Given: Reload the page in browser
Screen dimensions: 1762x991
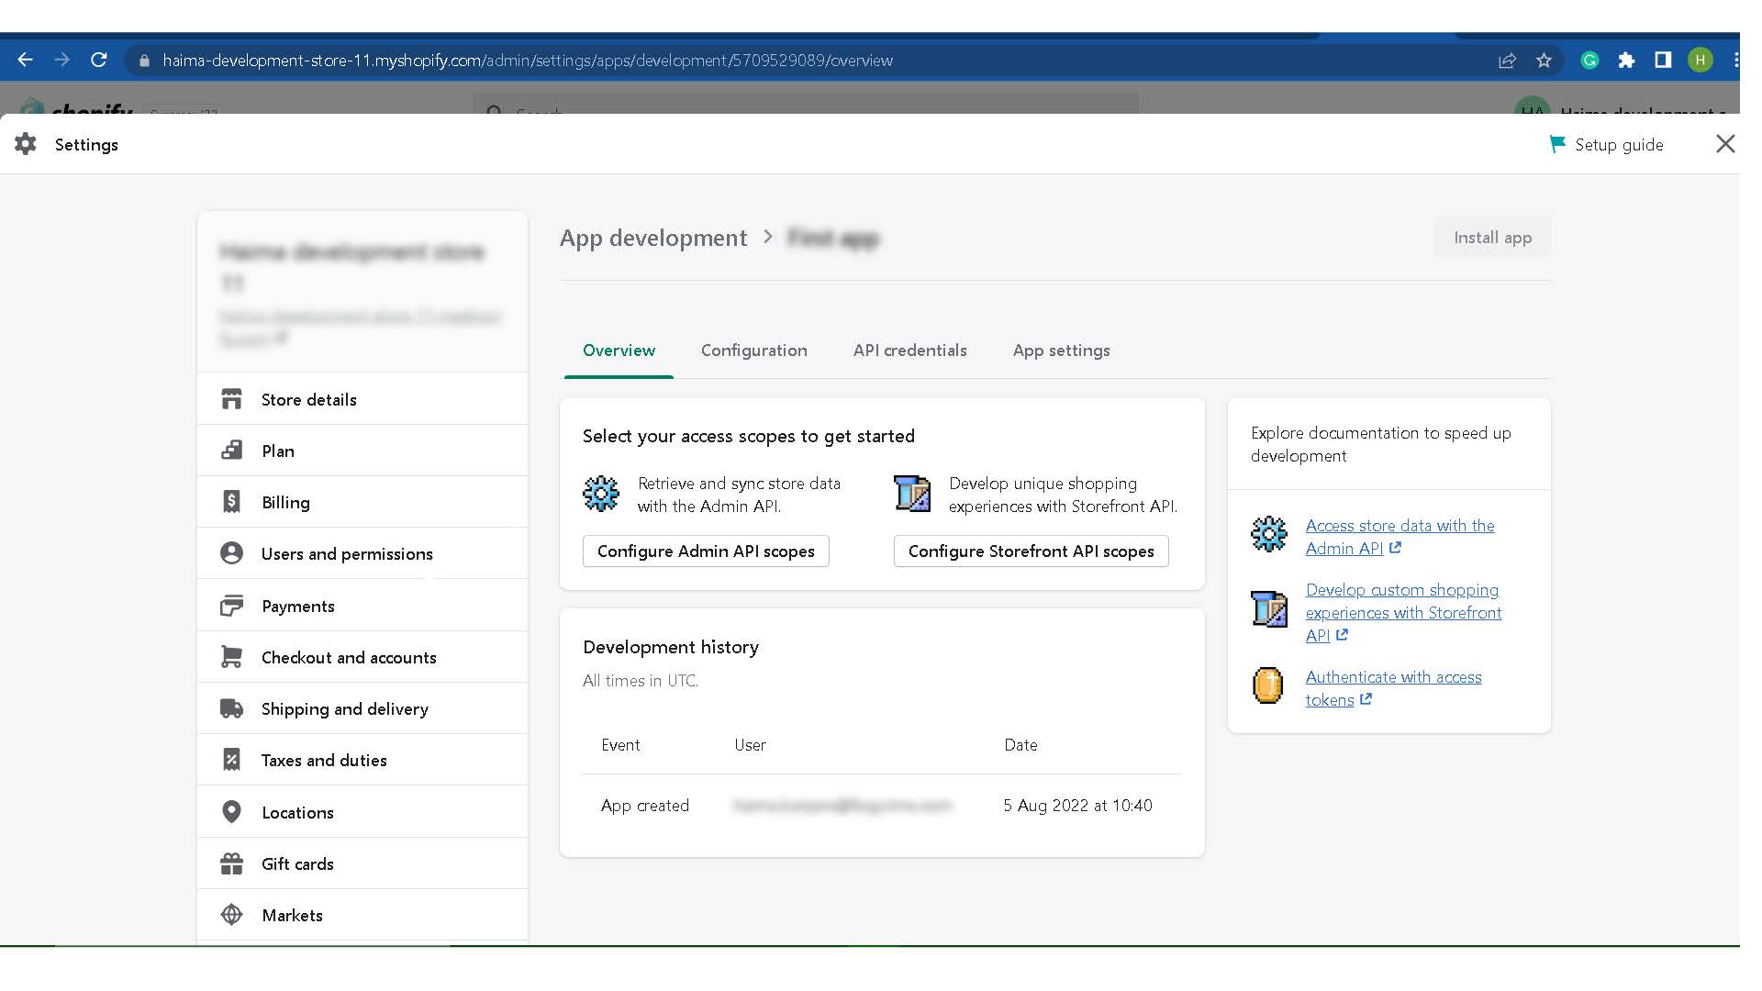Looking at the screenshot, I should (99, 61).
